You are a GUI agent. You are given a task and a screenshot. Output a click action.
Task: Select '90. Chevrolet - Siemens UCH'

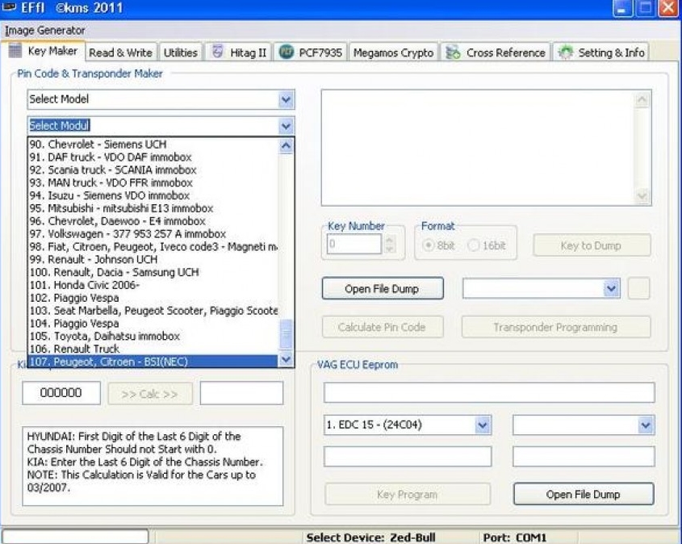tap(153, 144)
